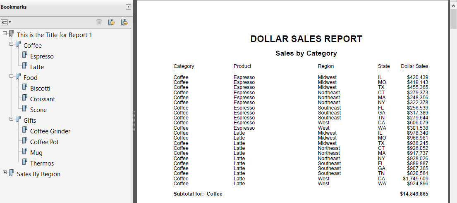Open the Gifts bookmark
Screen dimensions: 457x203
30,121
